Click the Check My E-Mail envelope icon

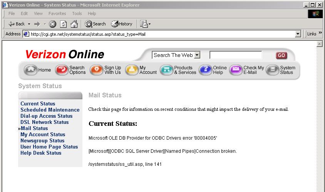pos(236,70)
